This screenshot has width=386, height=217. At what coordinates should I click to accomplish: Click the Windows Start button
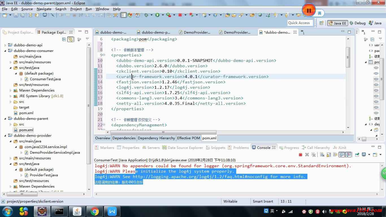click(7, 211)
